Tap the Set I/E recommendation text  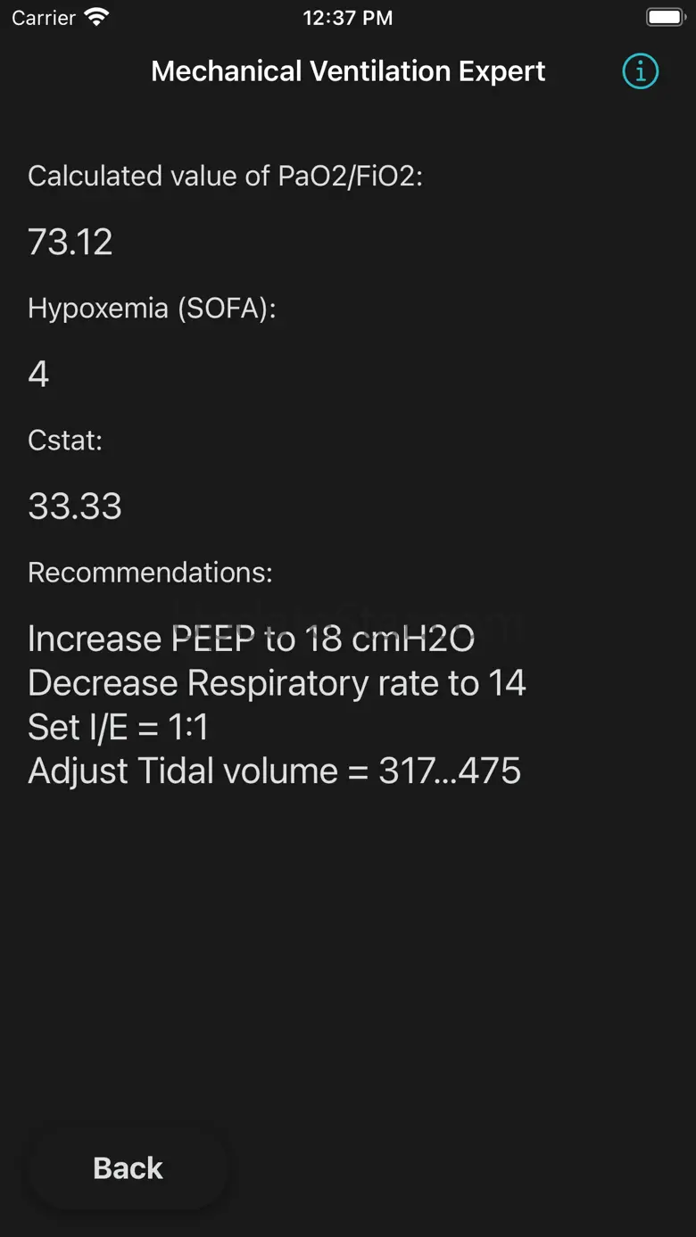point(118,727)
